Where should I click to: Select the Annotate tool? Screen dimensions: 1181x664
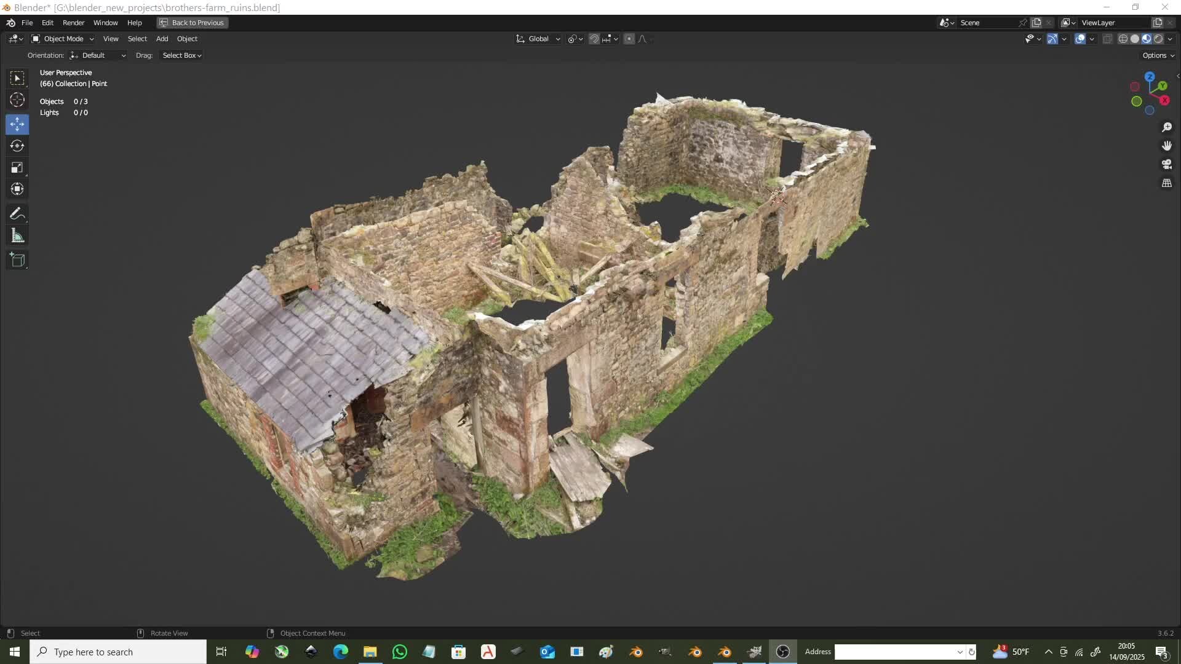pos(17,213)
